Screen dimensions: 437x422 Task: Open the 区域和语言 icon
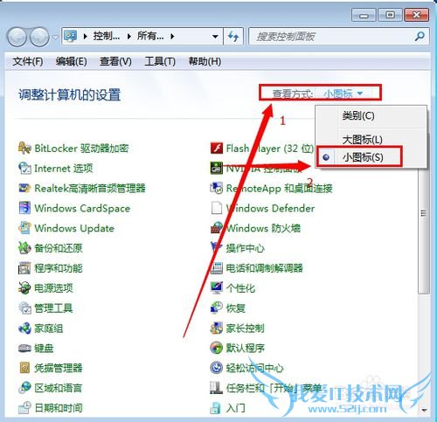pos(24,388)
